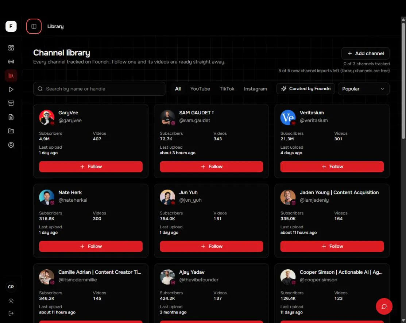Click the @thevibefounder handle
This screenshot has height=323, width=406.
(199, 280)
